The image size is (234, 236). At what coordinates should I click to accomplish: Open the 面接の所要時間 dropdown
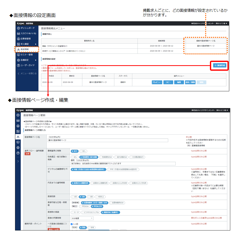pyautogui.click(x=82, y=218)
